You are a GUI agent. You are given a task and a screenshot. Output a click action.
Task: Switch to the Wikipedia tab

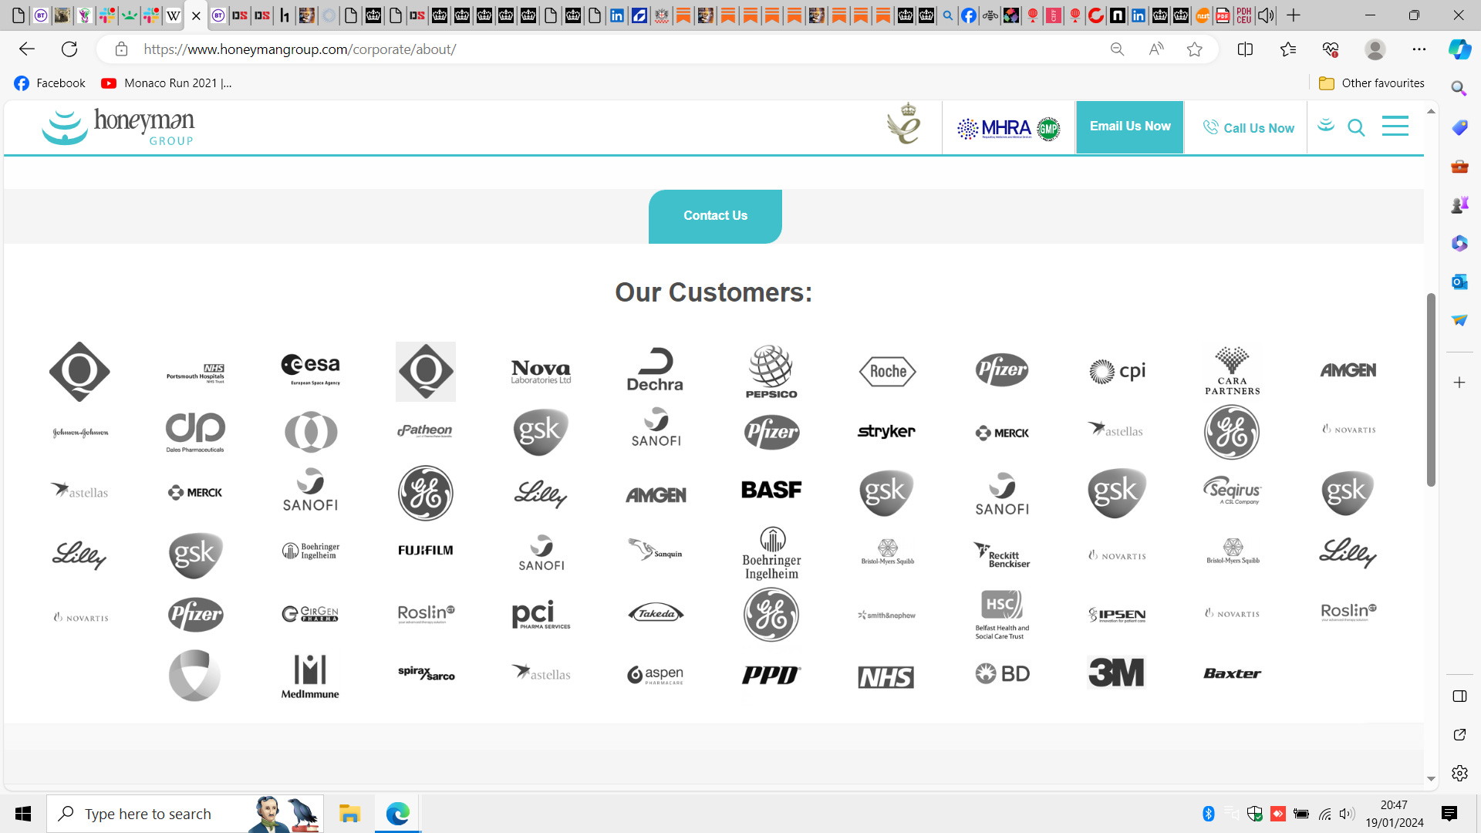click(x=174, y=15)
